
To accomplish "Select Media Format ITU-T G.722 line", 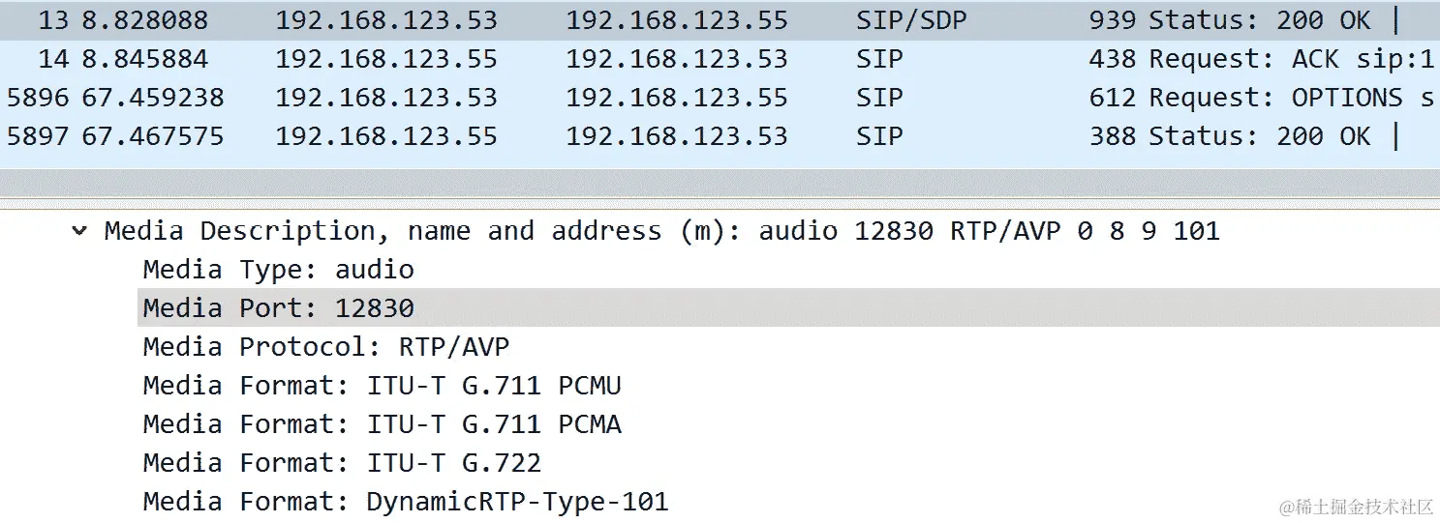I will point(342,463).
